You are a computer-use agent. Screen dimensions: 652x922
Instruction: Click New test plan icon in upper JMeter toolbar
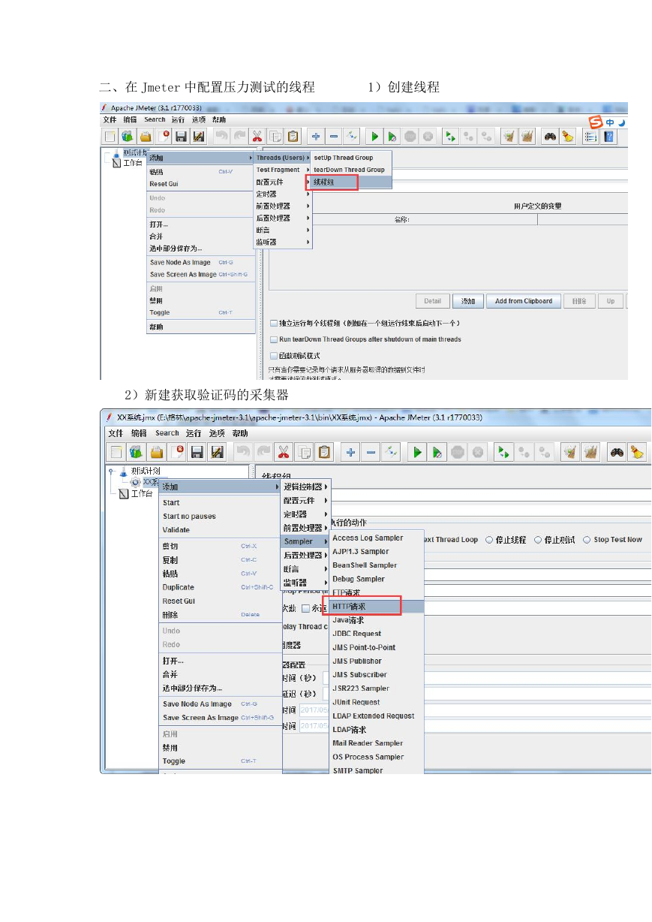tap(110, 136)
